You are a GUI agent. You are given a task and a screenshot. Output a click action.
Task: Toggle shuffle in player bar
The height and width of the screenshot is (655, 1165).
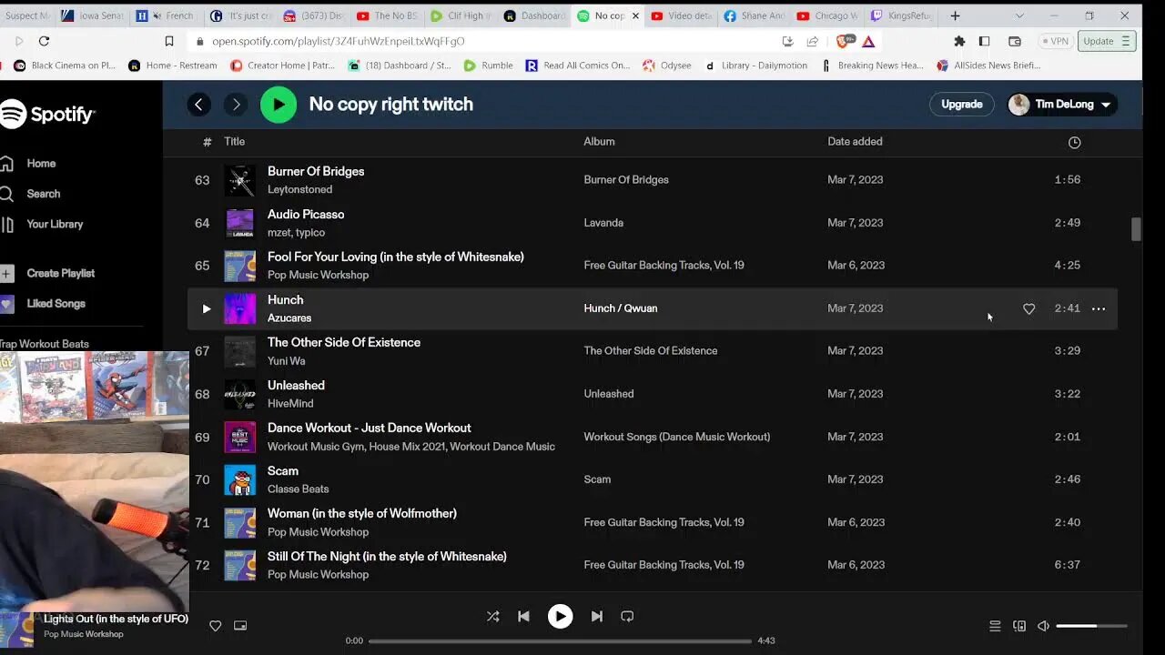[492, 616]
